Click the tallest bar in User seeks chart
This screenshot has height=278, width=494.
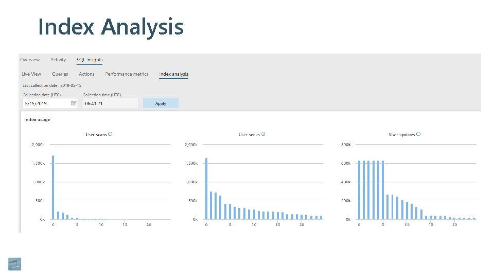(x=206, y=188)
